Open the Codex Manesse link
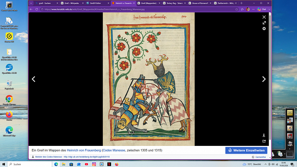297x167 pixels. click(x=114, y=150)
